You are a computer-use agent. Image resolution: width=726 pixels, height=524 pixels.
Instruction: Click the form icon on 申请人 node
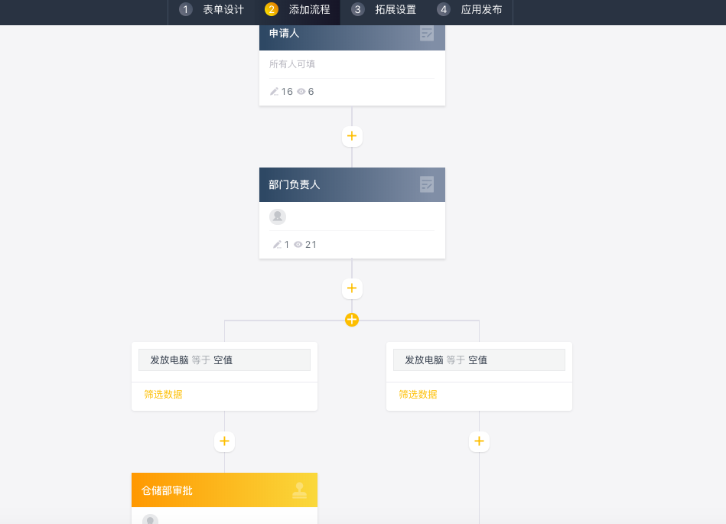pos(427,34)
